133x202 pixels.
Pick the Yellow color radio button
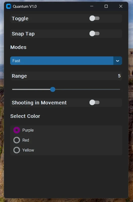pyautogui.click(x=17, y=150)
